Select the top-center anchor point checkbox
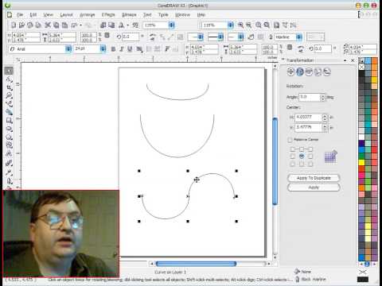The image size is (382, 286). [302, 149]
